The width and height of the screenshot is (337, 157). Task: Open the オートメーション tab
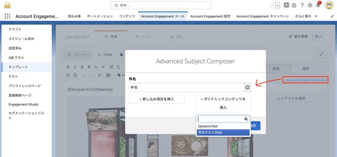(x=100, y=16)
